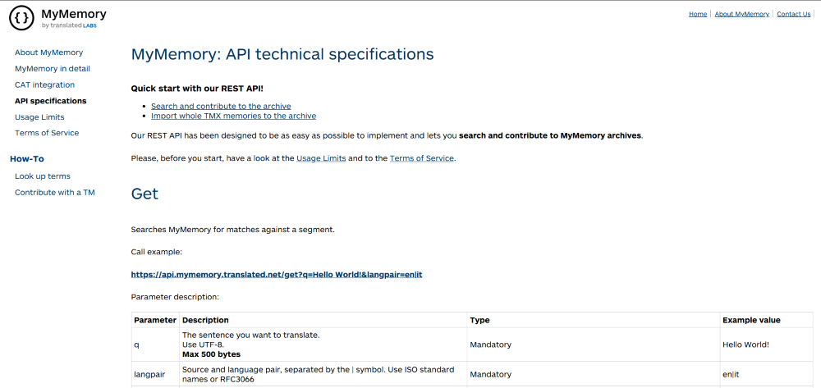
Task: Open the Home link in top navigation
Action: click(697, 14)
